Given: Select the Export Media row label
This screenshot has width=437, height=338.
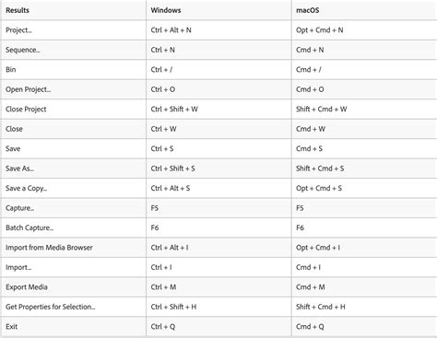Looking at the screenshot, I should [x=27, y=287].
